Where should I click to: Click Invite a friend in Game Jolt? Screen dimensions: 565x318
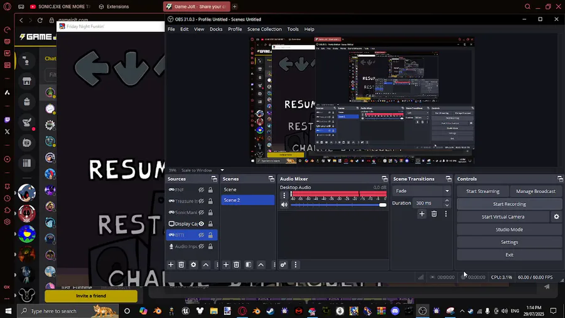91,296
